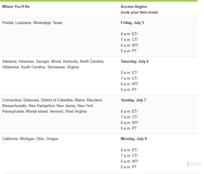
Task: Click "6 a.m. MT" under Sunday, July 7
Action: point(129,123)
